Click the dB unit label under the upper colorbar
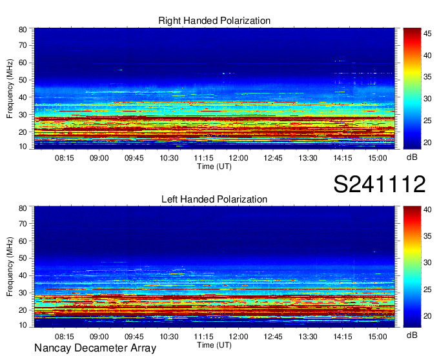Image resolution: width=439 pixels, height=356 pixels. (x=412, y=157)
